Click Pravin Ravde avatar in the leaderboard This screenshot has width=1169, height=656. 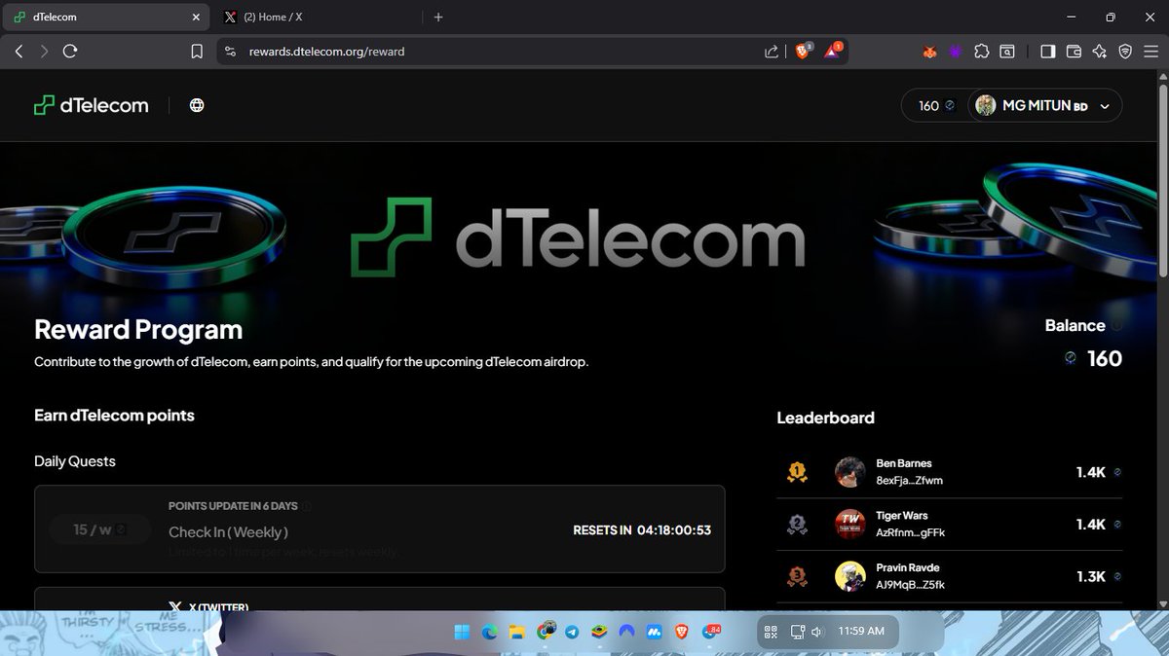pyautogui.click(x=850, y=576)
